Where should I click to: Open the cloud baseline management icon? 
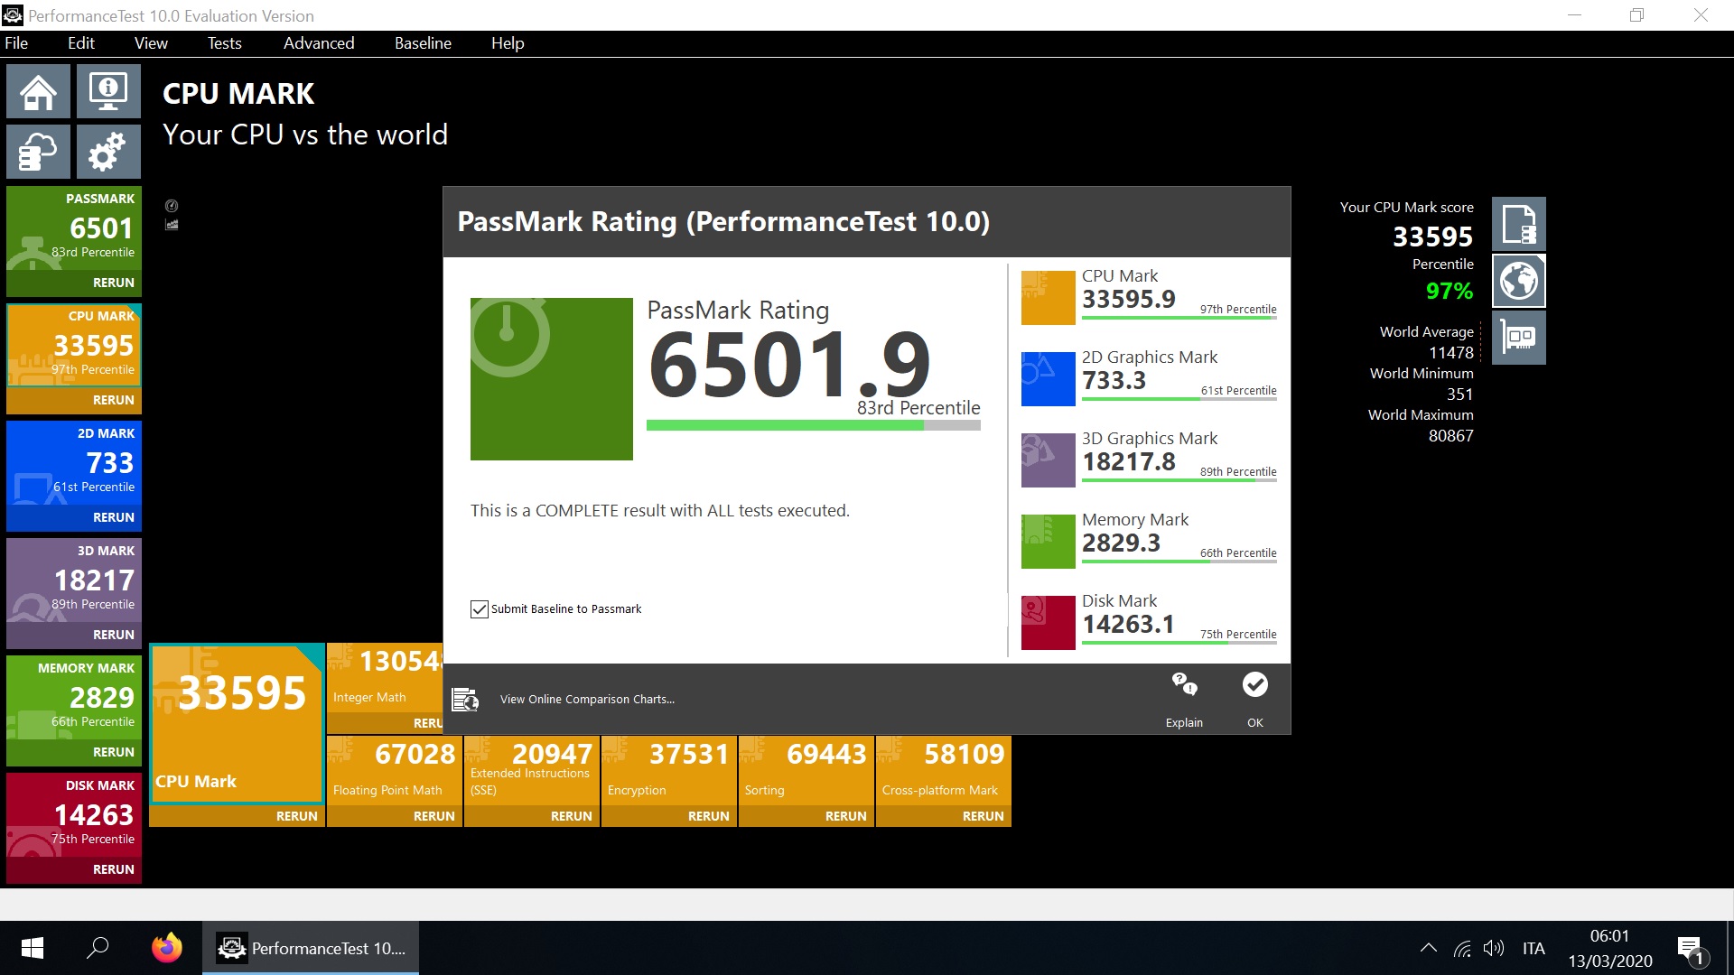pos(38,152)
